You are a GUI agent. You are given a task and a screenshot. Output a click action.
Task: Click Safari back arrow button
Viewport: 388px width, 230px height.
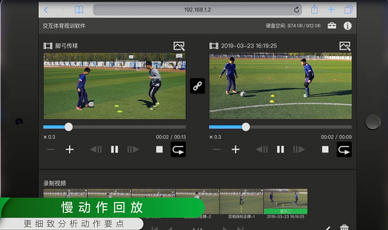point(46,10)
